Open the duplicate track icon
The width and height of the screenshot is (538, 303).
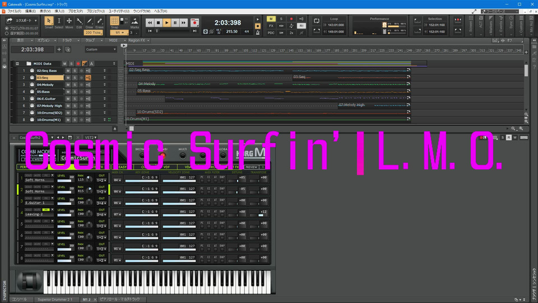pyautogui.click(x=68, y=49)
